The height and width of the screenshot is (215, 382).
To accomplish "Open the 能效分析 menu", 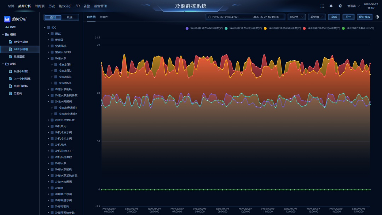I will pos(65,6).
